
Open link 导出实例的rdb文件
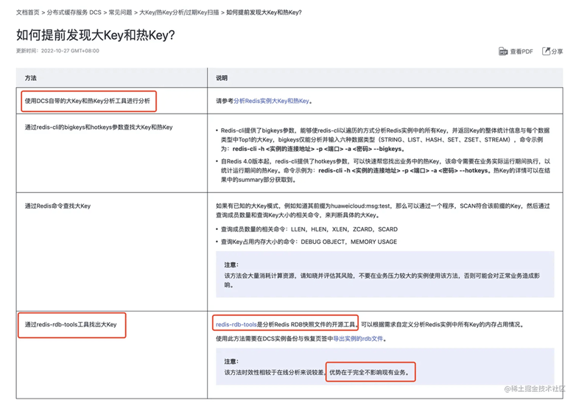pyautogui.click(x=358, y=339)
